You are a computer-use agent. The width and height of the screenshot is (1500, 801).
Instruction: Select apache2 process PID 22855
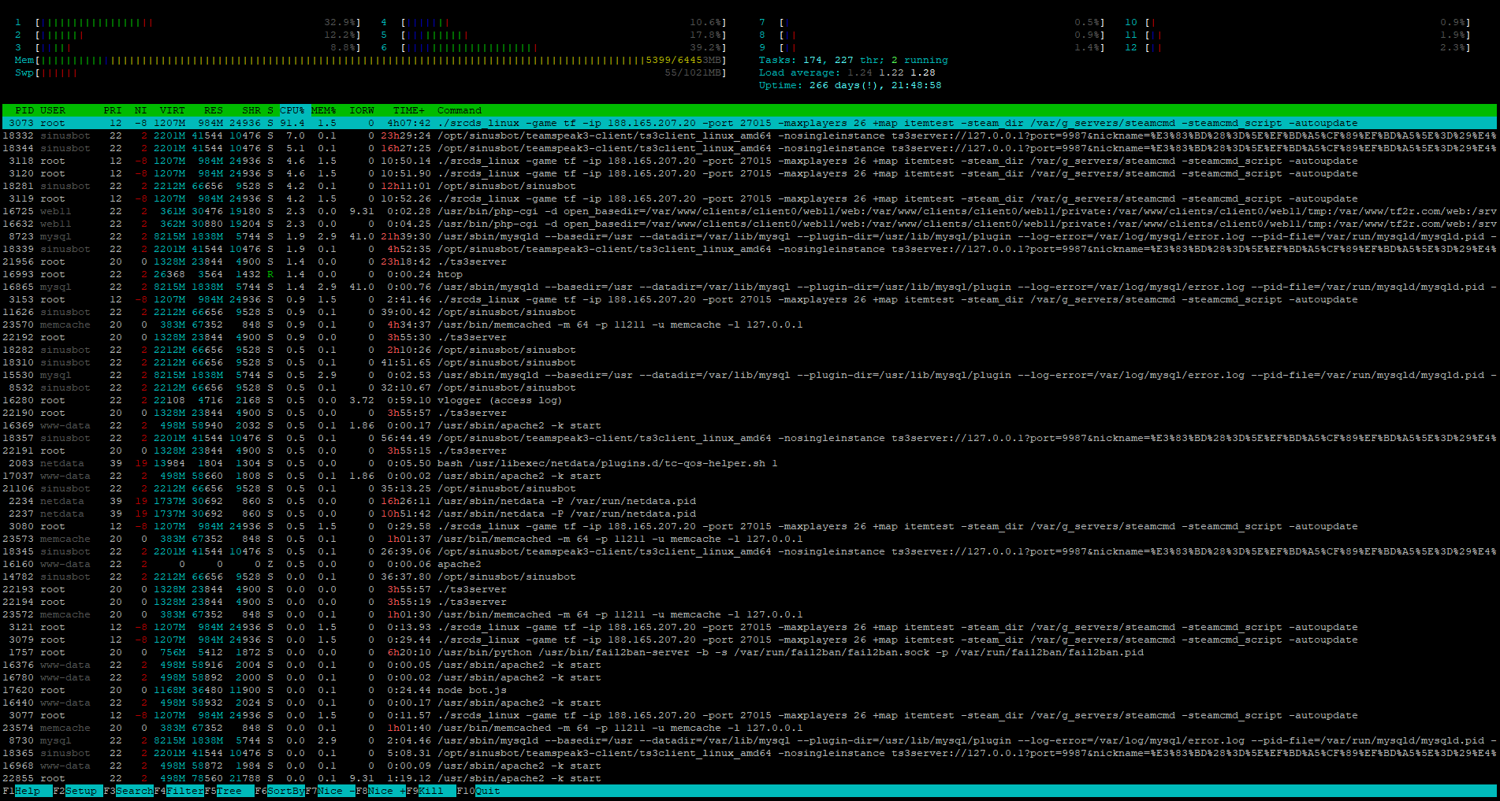pyautogui.click(x=750, y=778)
